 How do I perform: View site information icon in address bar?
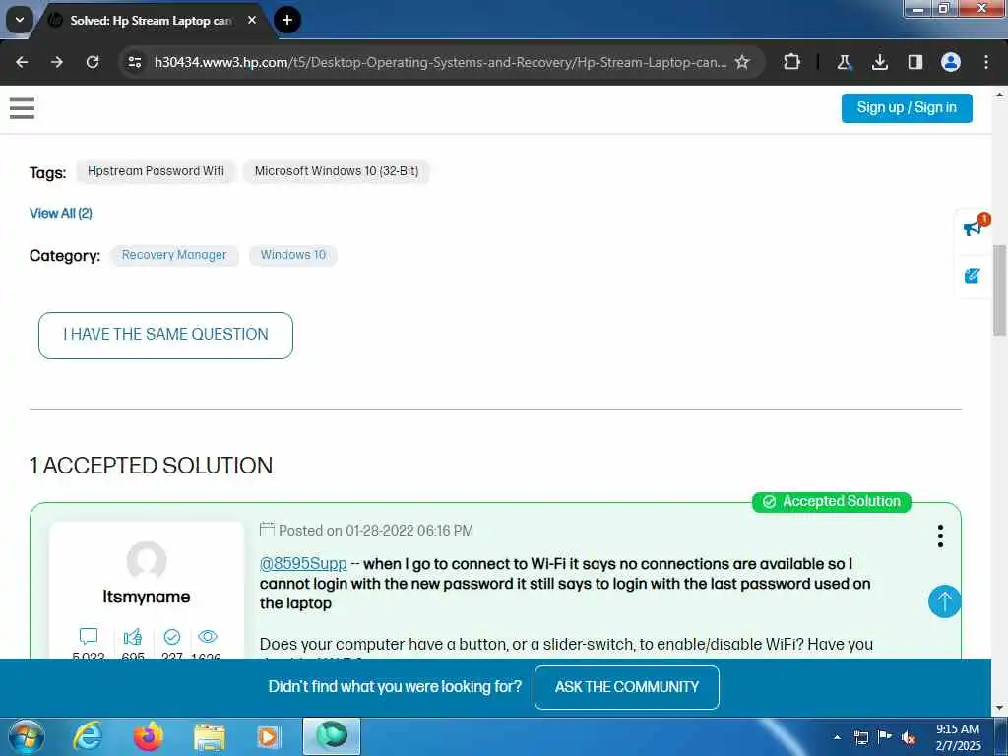(134, 62)
